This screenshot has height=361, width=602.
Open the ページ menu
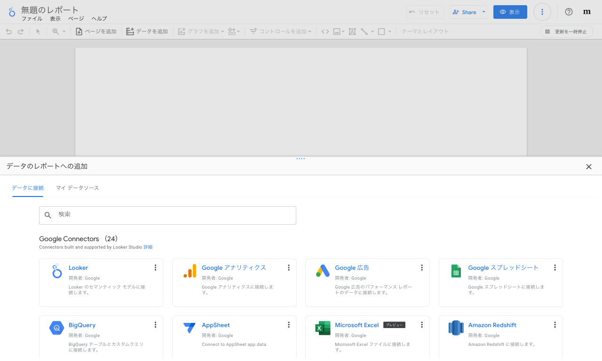tap(76, 19)
